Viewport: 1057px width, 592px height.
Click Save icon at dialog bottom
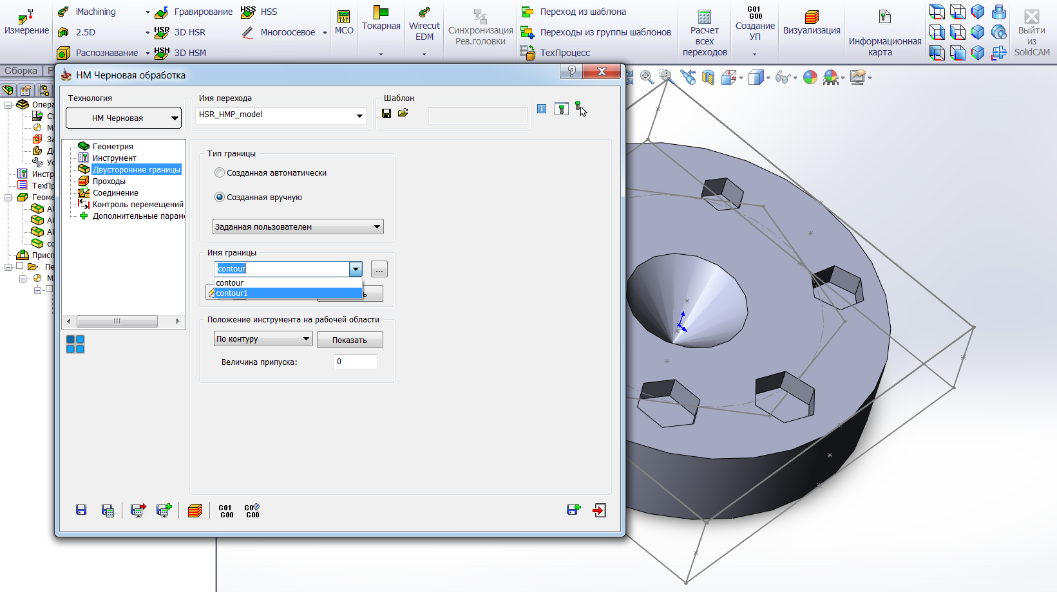[81, 510]
